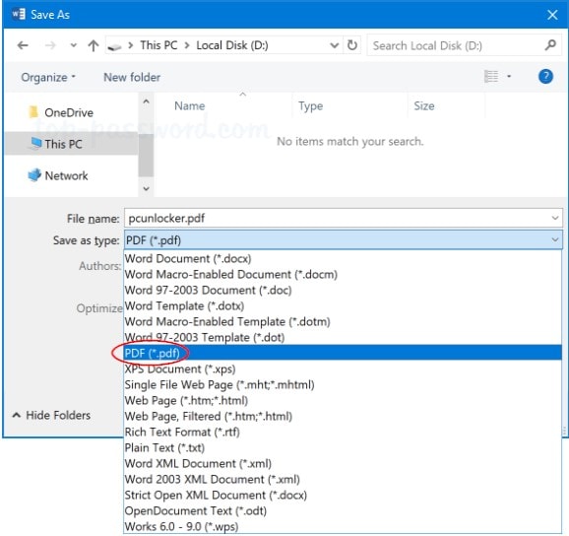This screenshot has width=569, height=536.
Task: Click the navigation pane scrollbar thumb
Action: (x=146, y=155)
